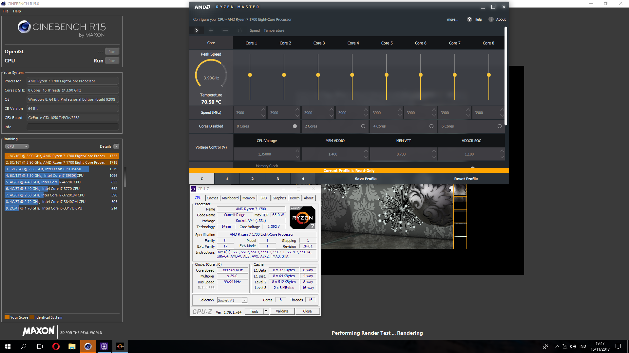This screenshot has width=629, height=353.
Task: Open File Explorer from taskbar
Action: pos(72,346)
